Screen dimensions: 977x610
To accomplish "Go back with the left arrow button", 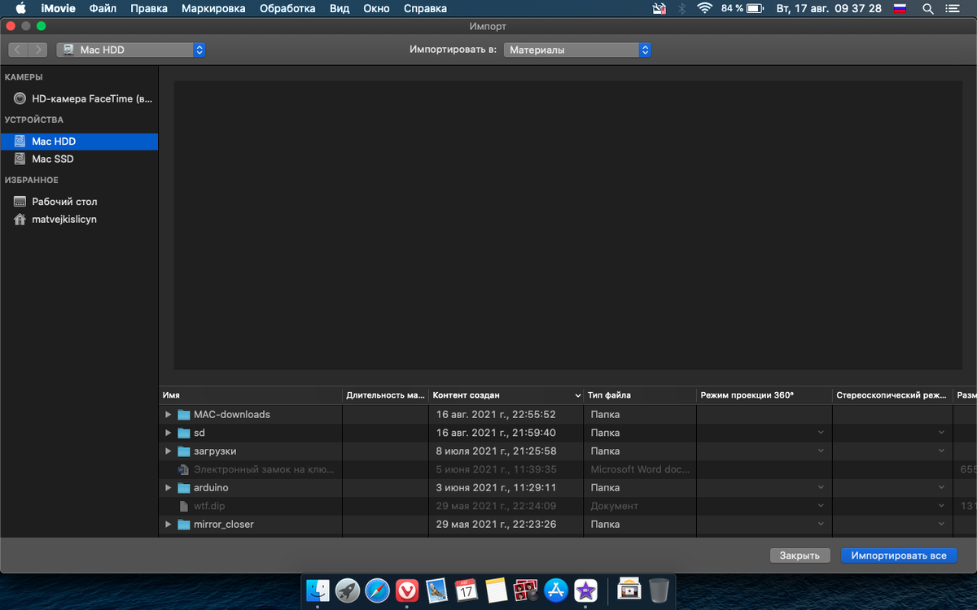I will [x=18, y=50].
